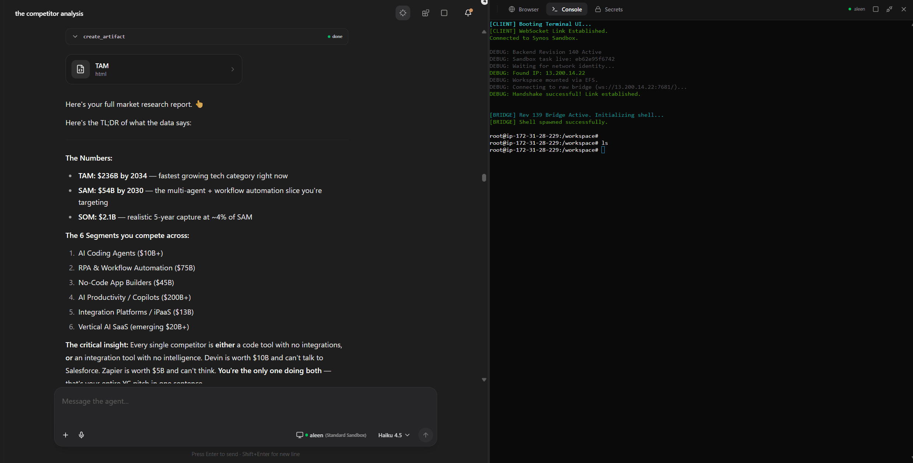Open the Haiku 4.5 model dropdown
Viewport: 913px width, 463px height.
coord(394,435)
